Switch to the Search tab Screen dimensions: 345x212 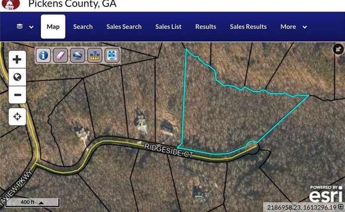(83, 27)
